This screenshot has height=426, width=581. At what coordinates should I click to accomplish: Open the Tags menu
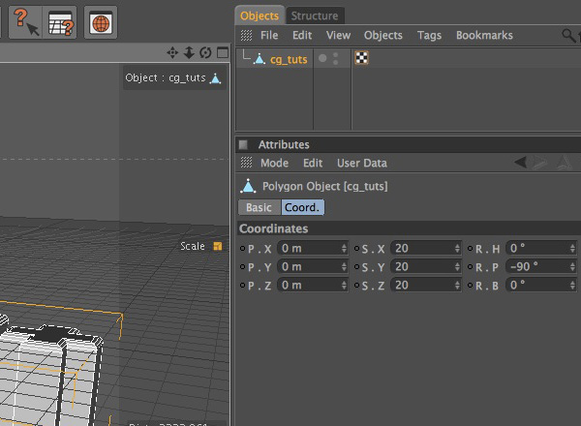(429, 35)
